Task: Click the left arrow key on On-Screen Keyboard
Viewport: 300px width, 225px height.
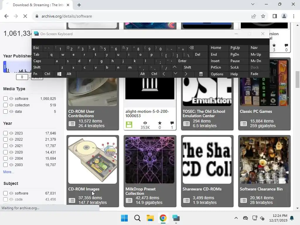Action: (x=164, y=74)
